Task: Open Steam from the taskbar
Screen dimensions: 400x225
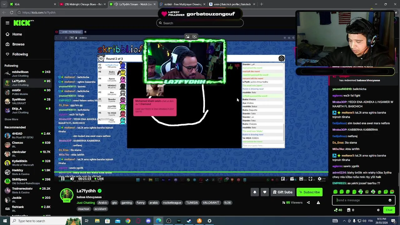Action: [x=189, y=221]
